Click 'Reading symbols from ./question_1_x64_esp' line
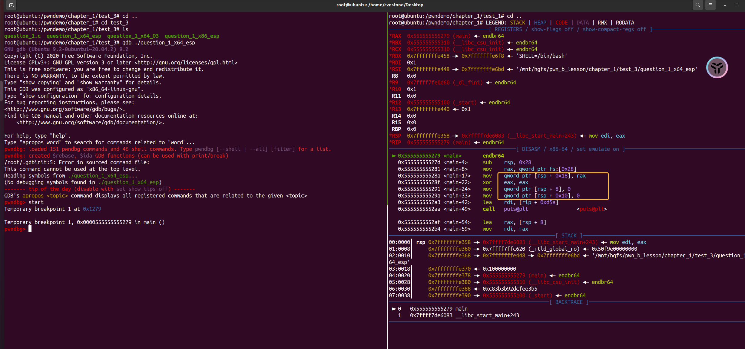The width and height of the screenshot is (745, 349). pyautogui.click(x=71, y=176)
